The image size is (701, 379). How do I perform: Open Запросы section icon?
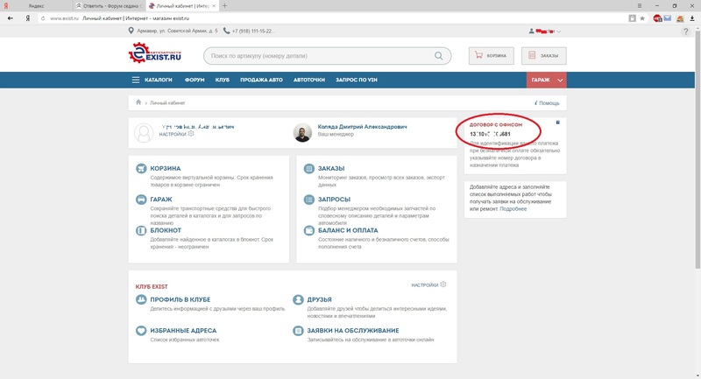309,200
